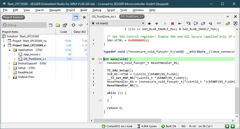Expand the DeviceSupport folder
Screen dimensions: 240x129
[9, 63]
